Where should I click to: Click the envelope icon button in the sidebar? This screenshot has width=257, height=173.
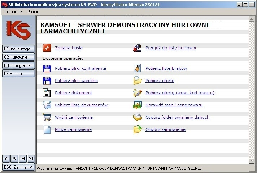(31, 159)
